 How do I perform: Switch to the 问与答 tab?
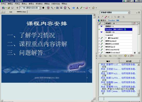(129, 61)
